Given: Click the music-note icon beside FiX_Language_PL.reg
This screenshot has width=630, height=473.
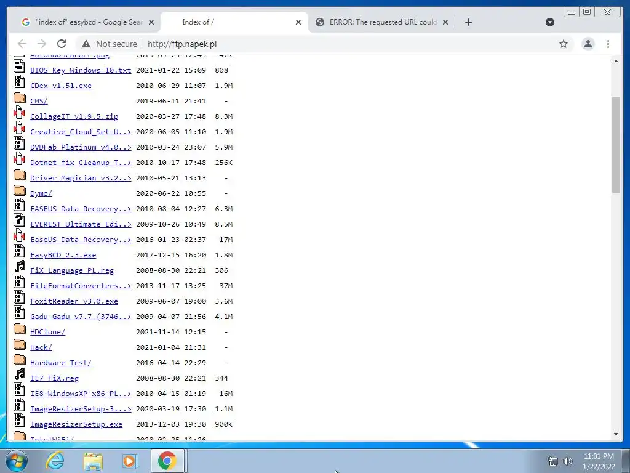Looking at the screenshot, I should click(19, 266).
